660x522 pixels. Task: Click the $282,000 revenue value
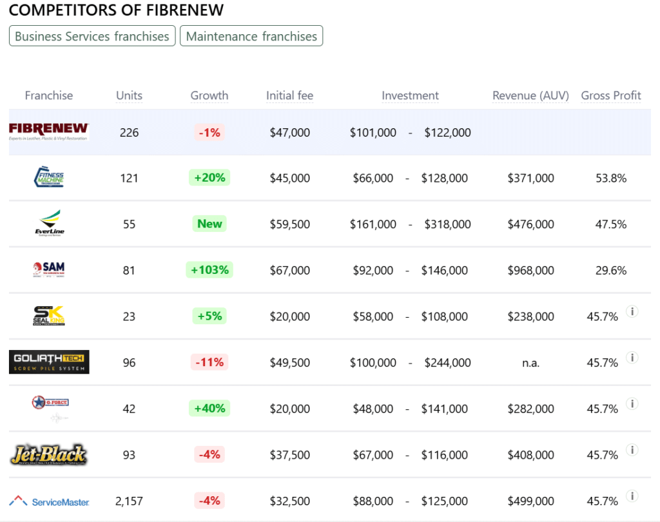coord(530,409)
